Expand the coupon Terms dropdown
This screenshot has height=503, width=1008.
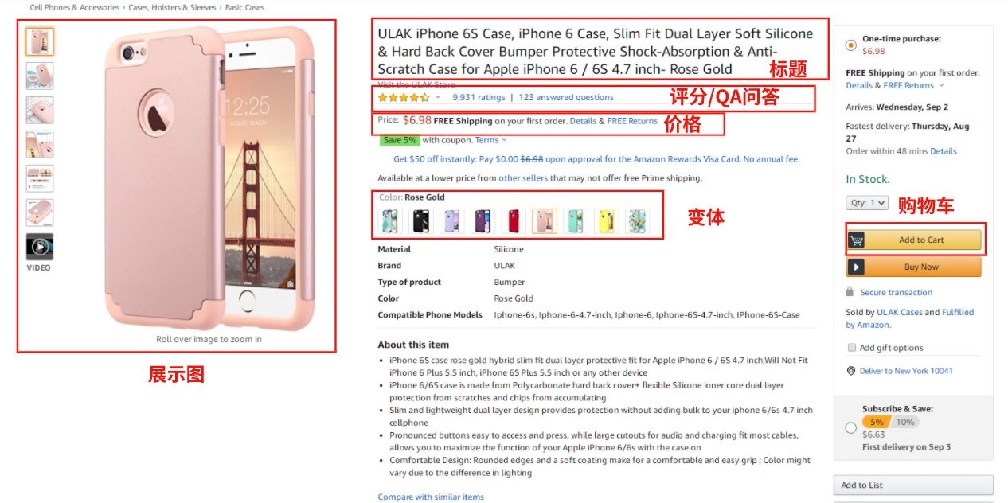click(490, 140)
